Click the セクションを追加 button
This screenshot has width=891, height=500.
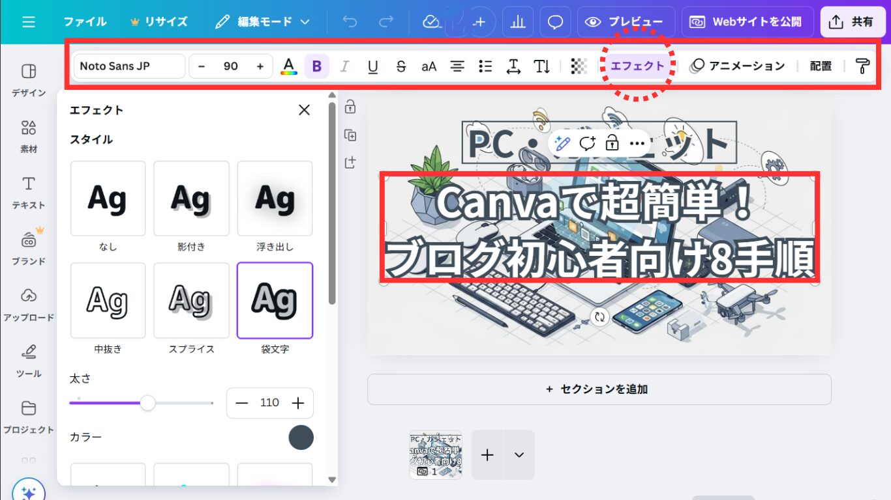(599, 389)
